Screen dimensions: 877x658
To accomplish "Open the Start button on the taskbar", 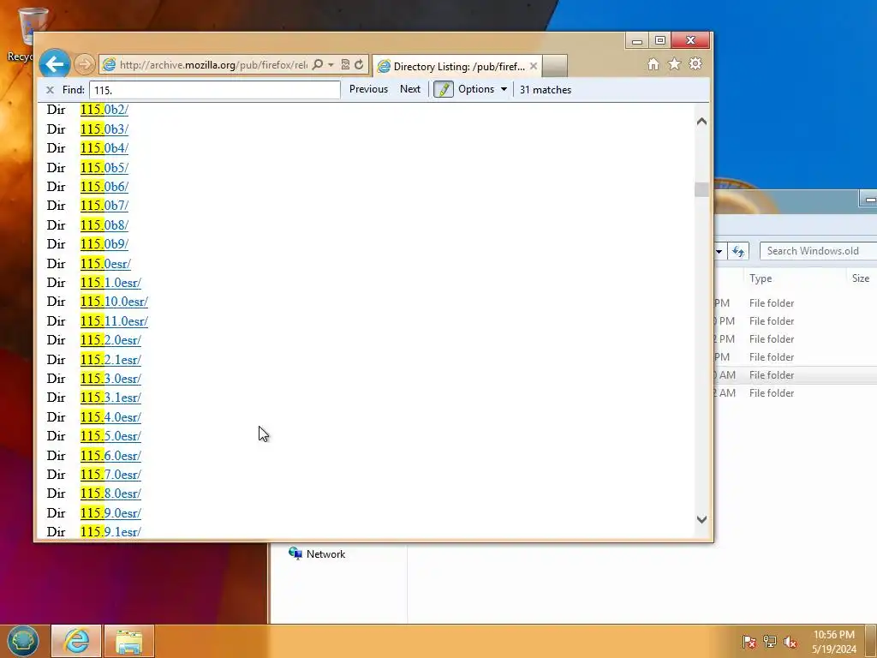I will (x=22, y=641).
